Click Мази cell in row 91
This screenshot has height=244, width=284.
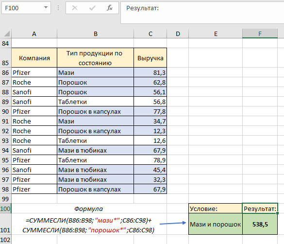[x=96, y=121]
